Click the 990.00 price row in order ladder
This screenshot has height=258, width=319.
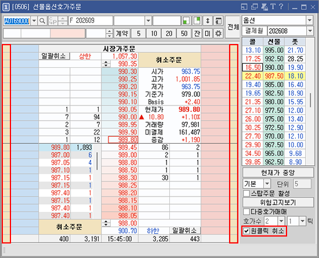pyautogui.click(x=120, y=117)
